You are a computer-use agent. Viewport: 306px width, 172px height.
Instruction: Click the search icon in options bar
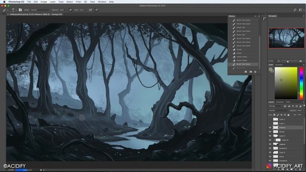point(295,10)
